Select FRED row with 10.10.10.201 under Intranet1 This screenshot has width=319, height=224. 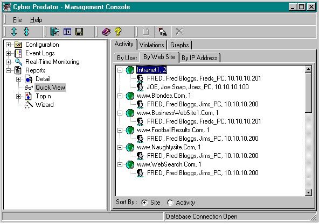[204, 78]
